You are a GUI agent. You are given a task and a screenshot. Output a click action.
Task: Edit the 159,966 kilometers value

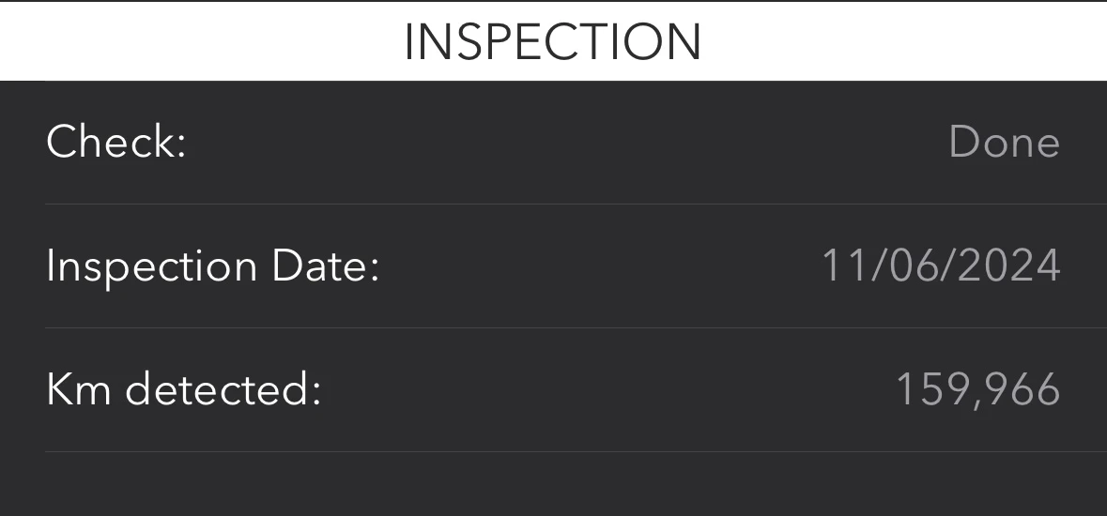coord(977,390)
